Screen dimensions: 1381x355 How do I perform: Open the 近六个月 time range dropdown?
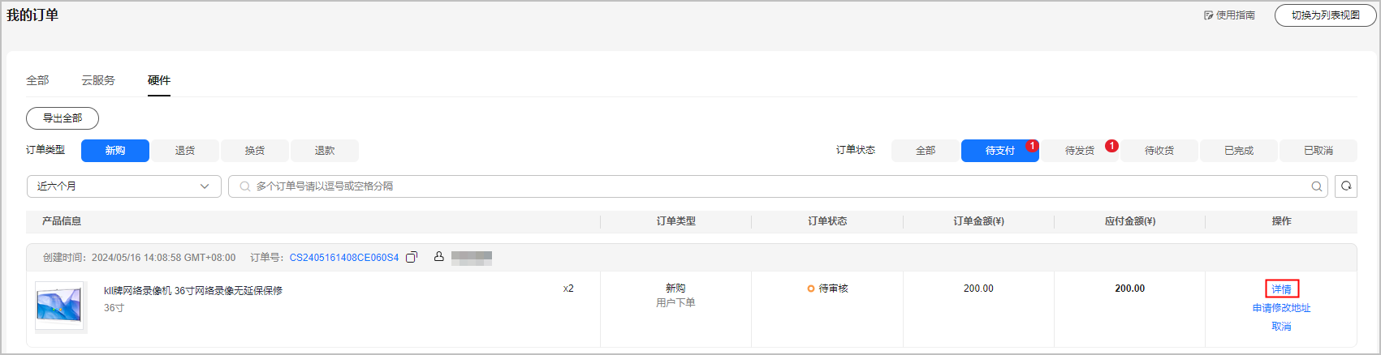[x=124, y=186]
